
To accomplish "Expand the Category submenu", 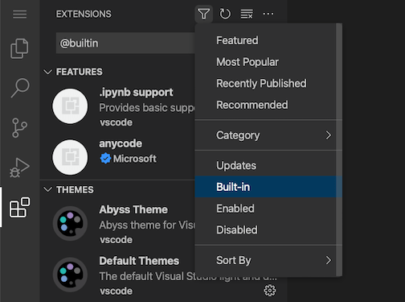I will click(268, 135).
